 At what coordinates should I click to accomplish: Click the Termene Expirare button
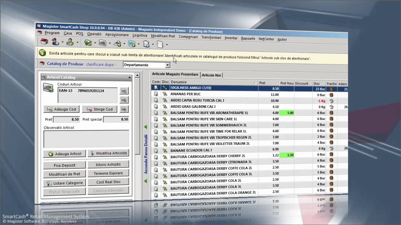point(108,173)
